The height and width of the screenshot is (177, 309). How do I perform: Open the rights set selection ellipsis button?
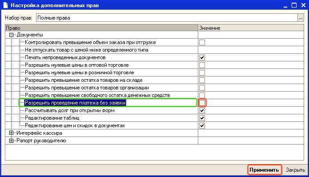coord(301,18)
